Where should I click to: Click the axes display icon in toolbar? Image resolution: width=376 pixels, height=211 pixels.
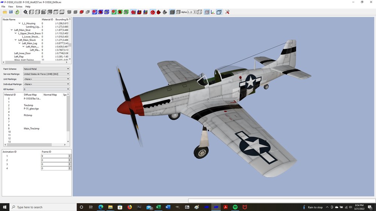pos(213,12)
